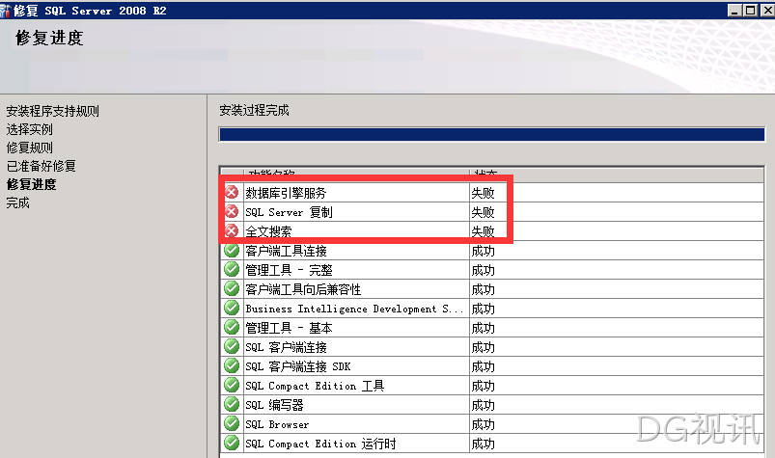Click the success icon for SQL 编写器
Viewport: 775px width, 458px height.
pos(232,404)
